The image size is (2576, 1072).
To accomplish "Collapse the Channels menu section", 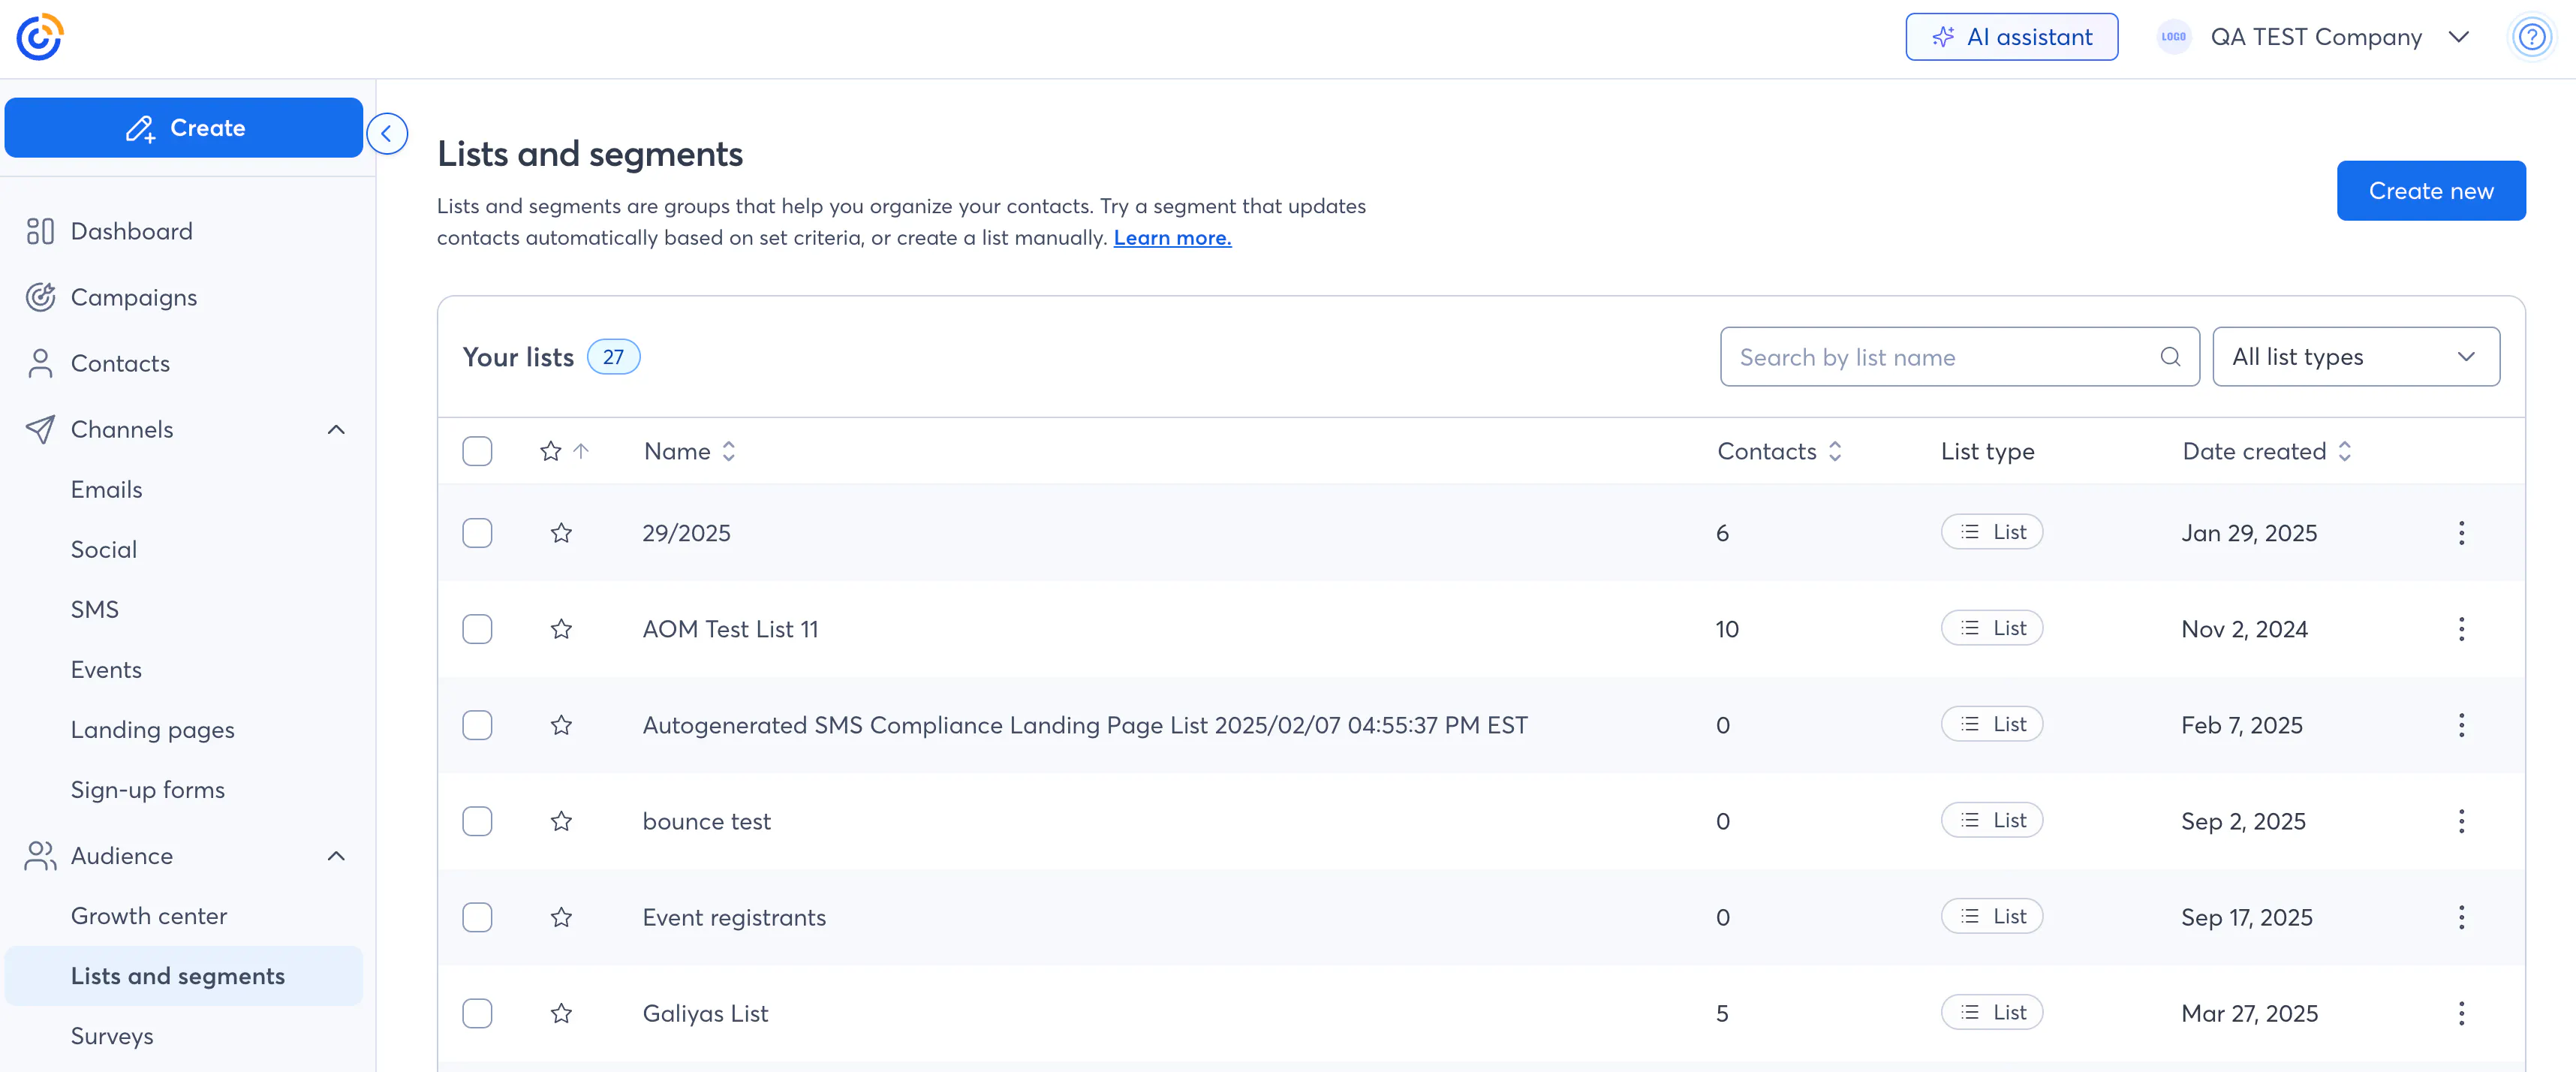I will tap(336, 429).
